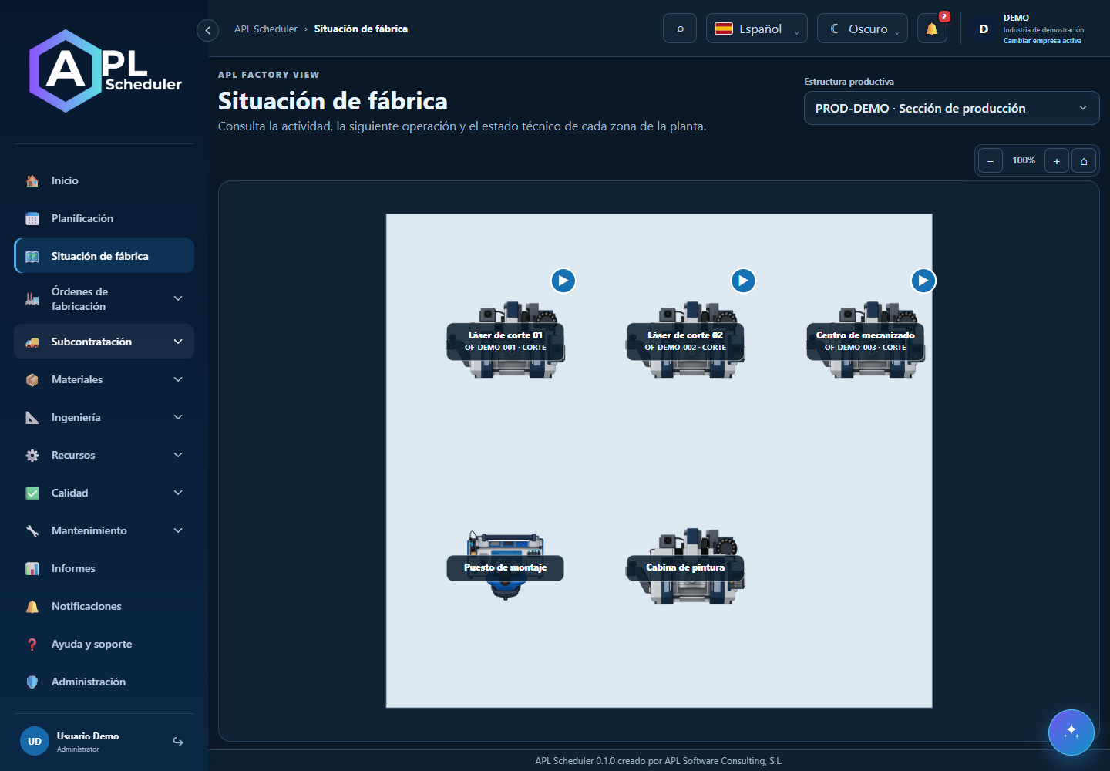This screenshot has width=1110, height=771.
Task: Select the Láser de corte 01 machine label
Action: point(505,341)
